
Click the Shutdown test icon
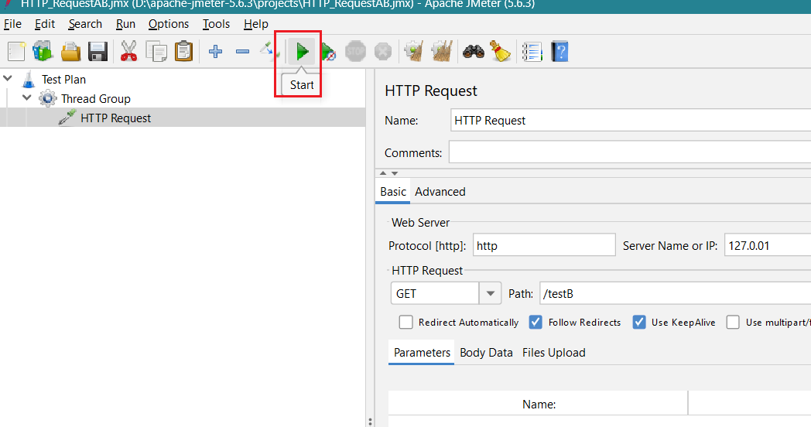[383, 52]
